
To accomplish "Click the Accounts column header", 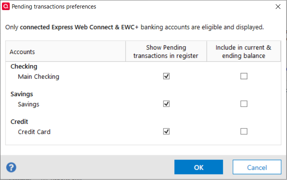I will point(22,52).
